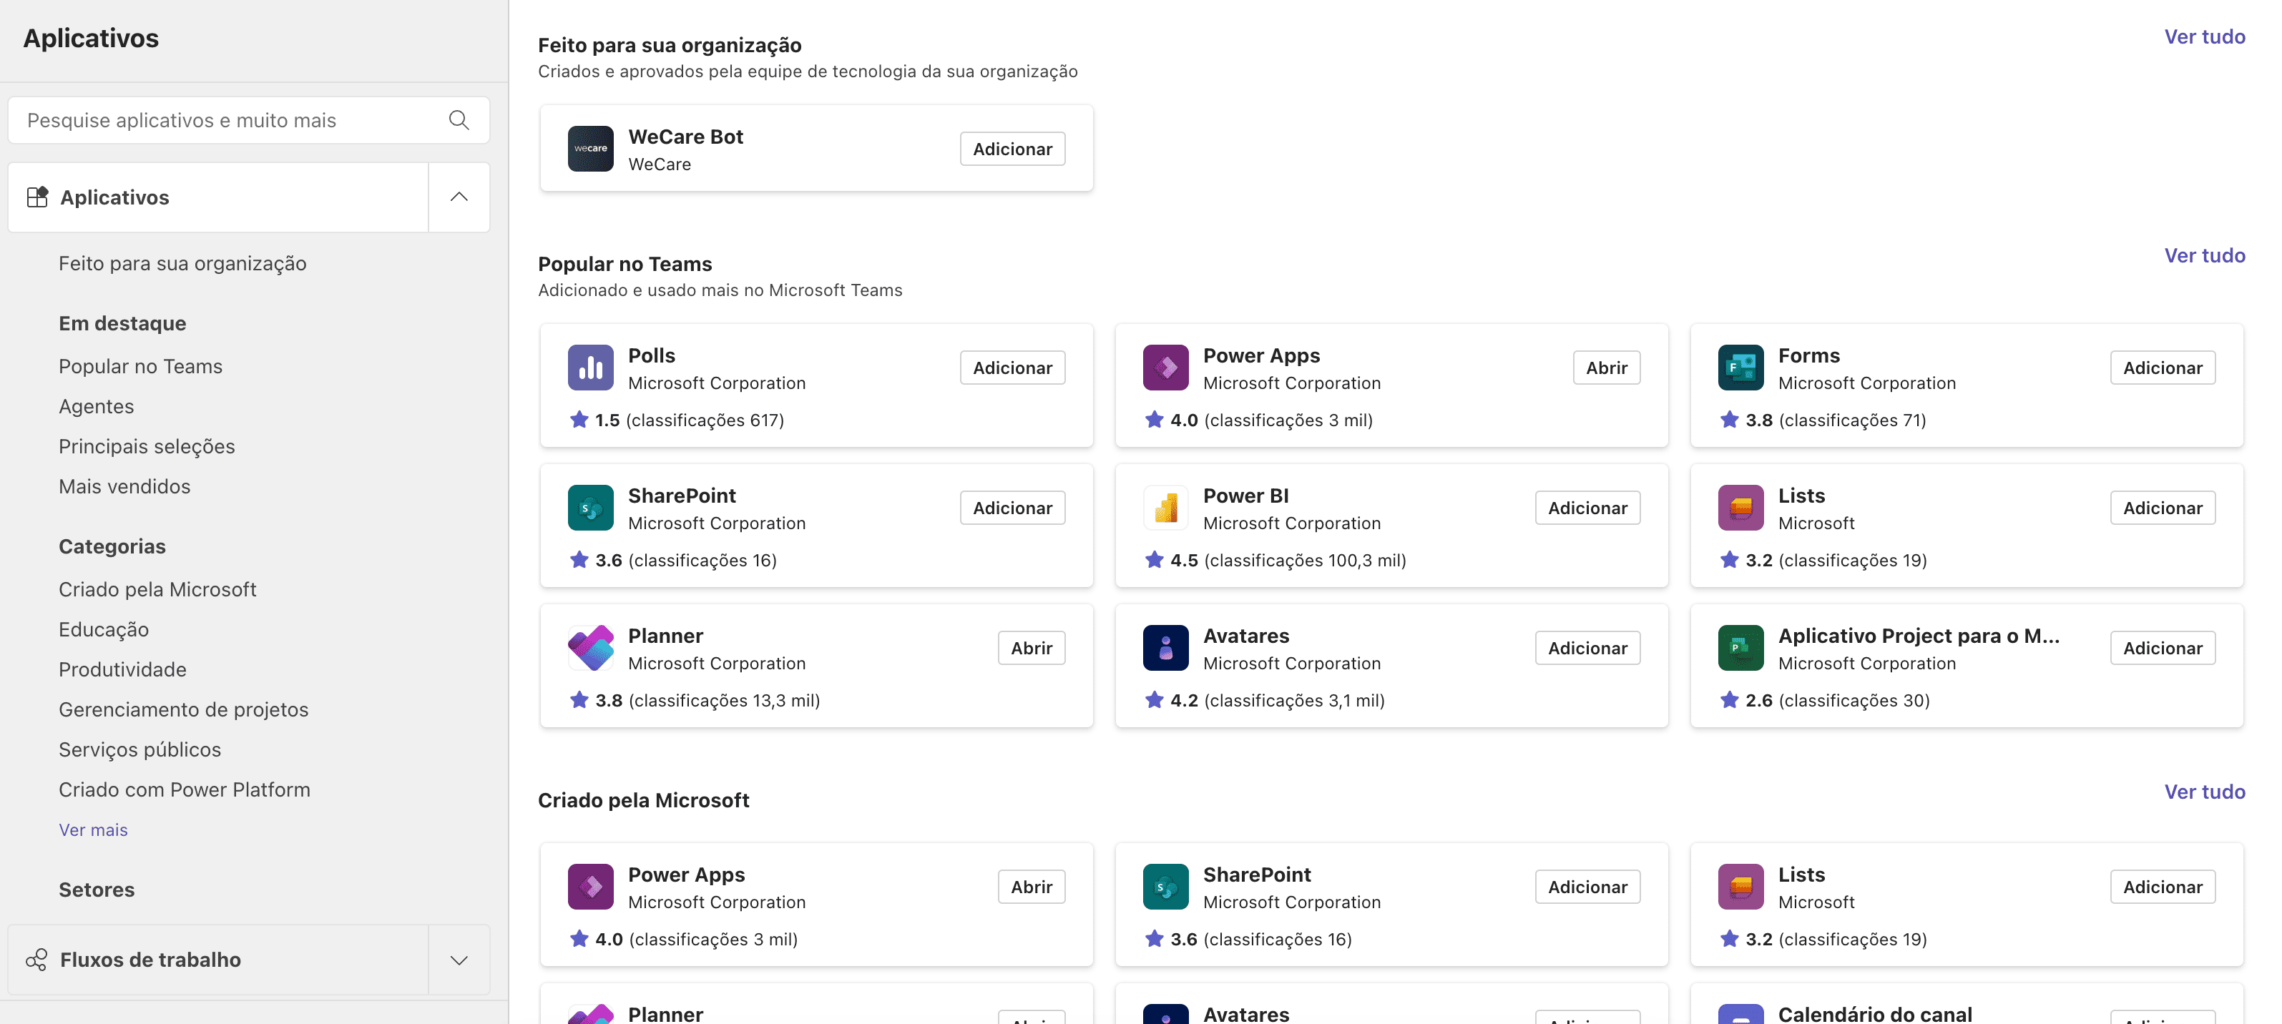Click the Lists icon in Popular no Teams

tap(1740, 508)
